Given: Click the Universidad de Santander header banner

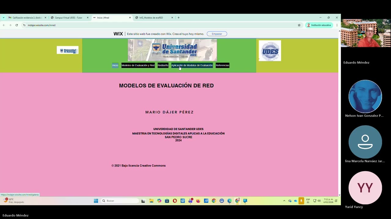Looking at the screenshot, I should click(x=172, y=50).
